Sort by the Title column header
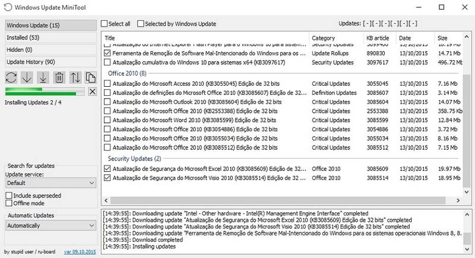Viewport: 475px width, 258px height. [110, 38]
